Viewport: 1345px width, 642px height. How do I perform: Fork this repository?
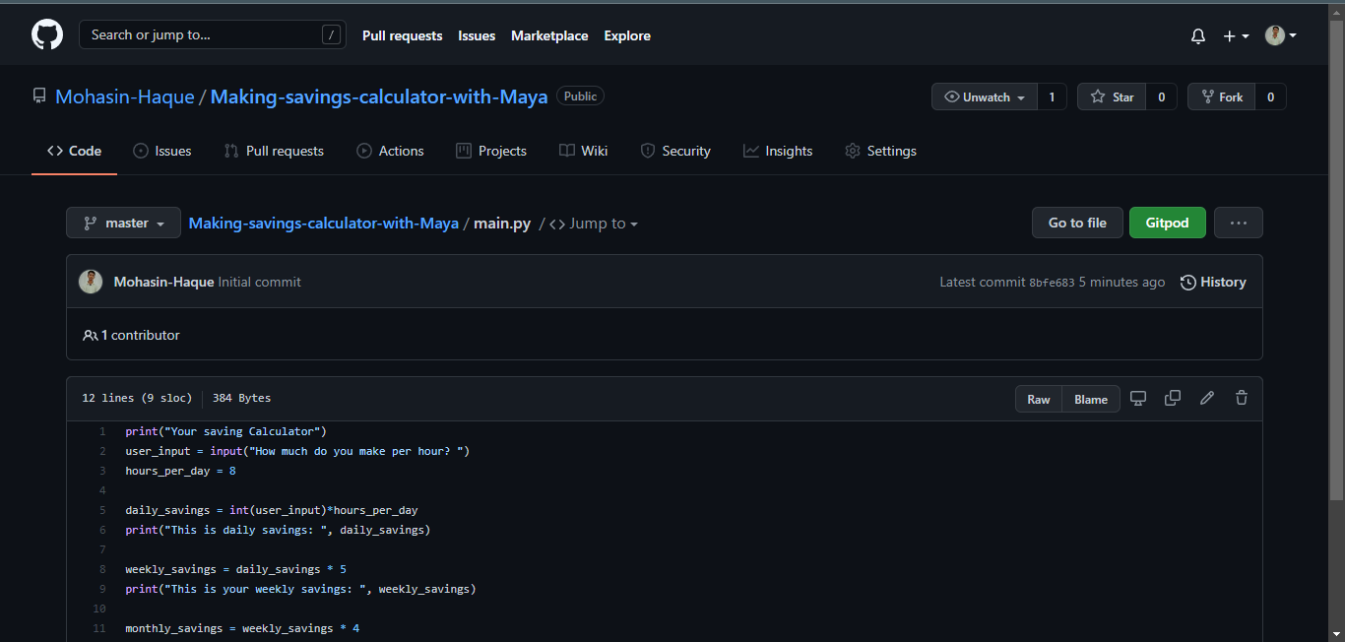(x=1222, y=96)
